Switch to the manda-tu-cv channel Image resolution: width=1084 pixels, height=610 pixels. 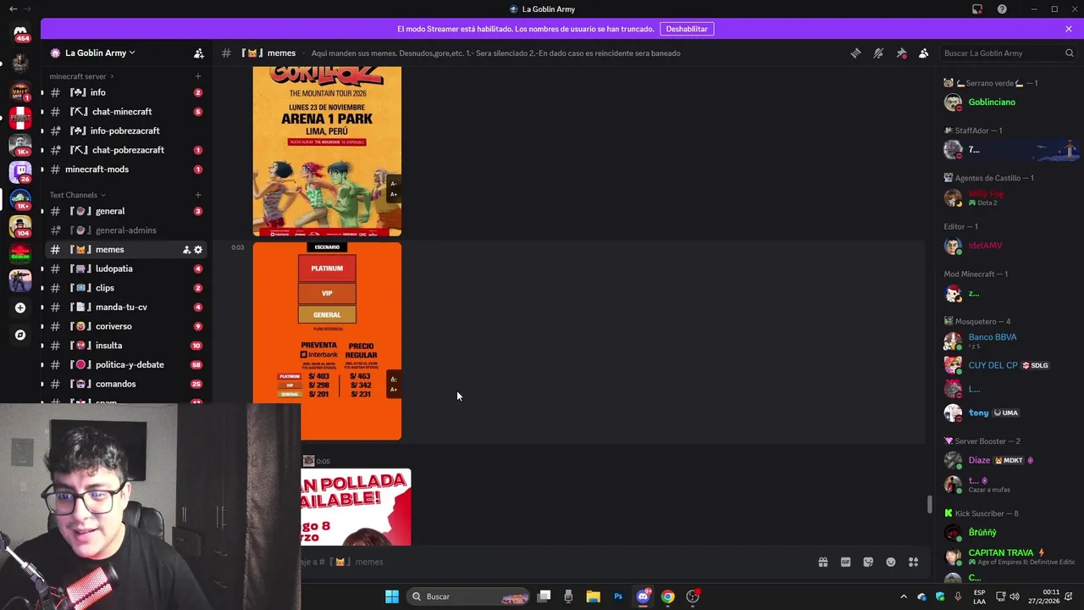(x=125, y=307)
